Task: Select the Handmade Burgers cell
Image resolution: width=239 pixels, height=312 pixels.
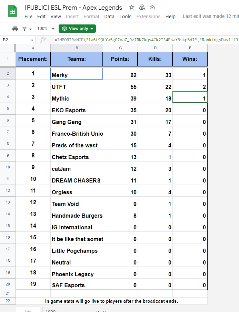Action: [77, 215]
